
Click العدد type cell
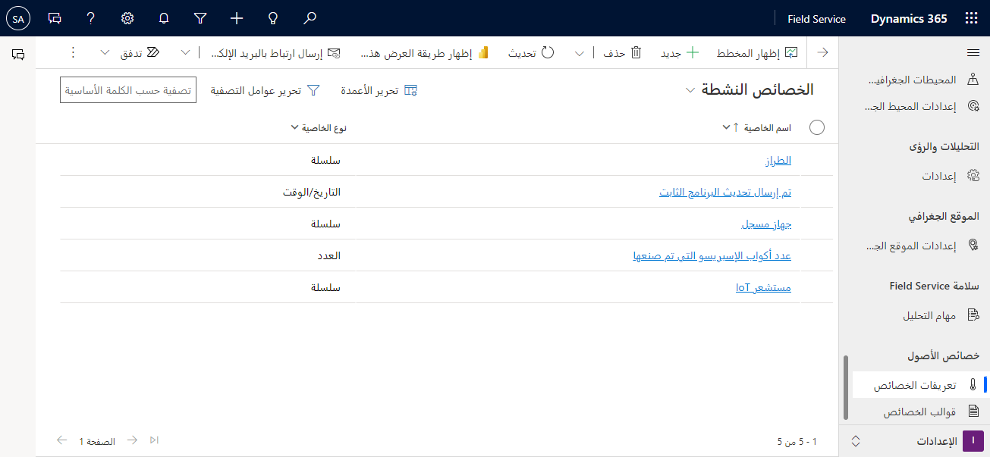329,256
